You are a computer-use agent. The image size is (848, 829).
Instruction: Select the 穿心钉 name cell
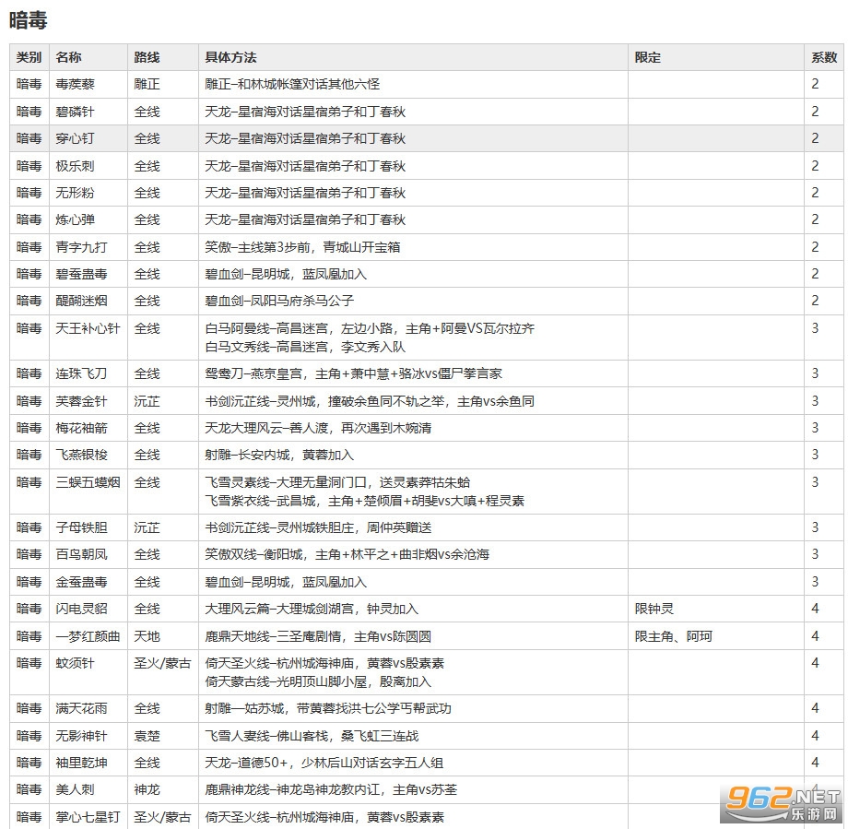pos(88,138)
